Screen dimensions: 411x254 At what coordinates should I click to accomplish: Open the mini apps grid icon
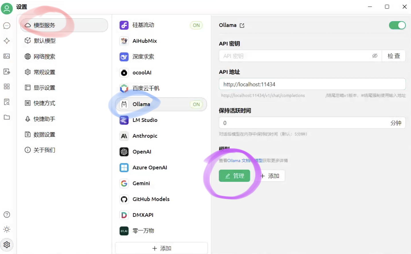click(7, 86)
